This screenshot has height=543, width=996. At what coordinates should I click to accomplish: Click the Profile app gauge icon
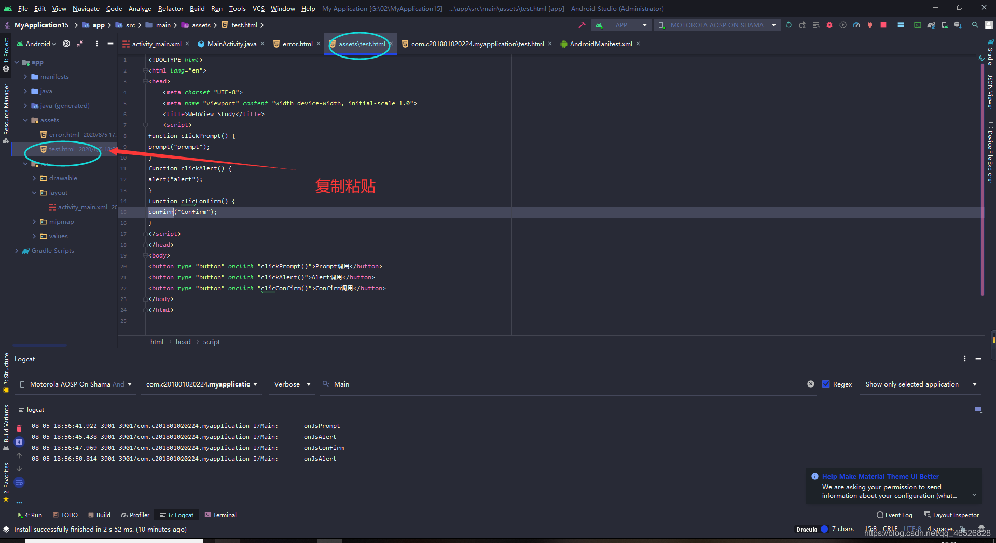pyautogui.click(x=856, y=25)
